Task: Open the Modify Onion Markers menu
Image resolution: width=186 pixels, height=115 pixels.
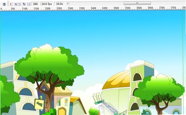Action: 29,4
